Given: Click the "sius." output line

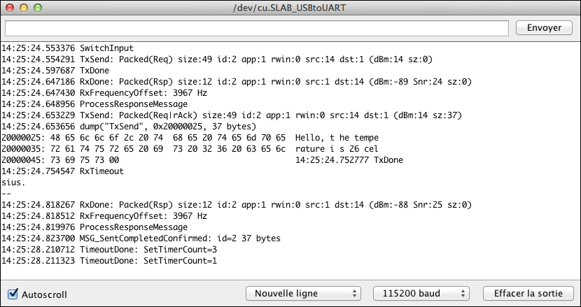Looking at the screenshot, I should click(x=13, y=183).
